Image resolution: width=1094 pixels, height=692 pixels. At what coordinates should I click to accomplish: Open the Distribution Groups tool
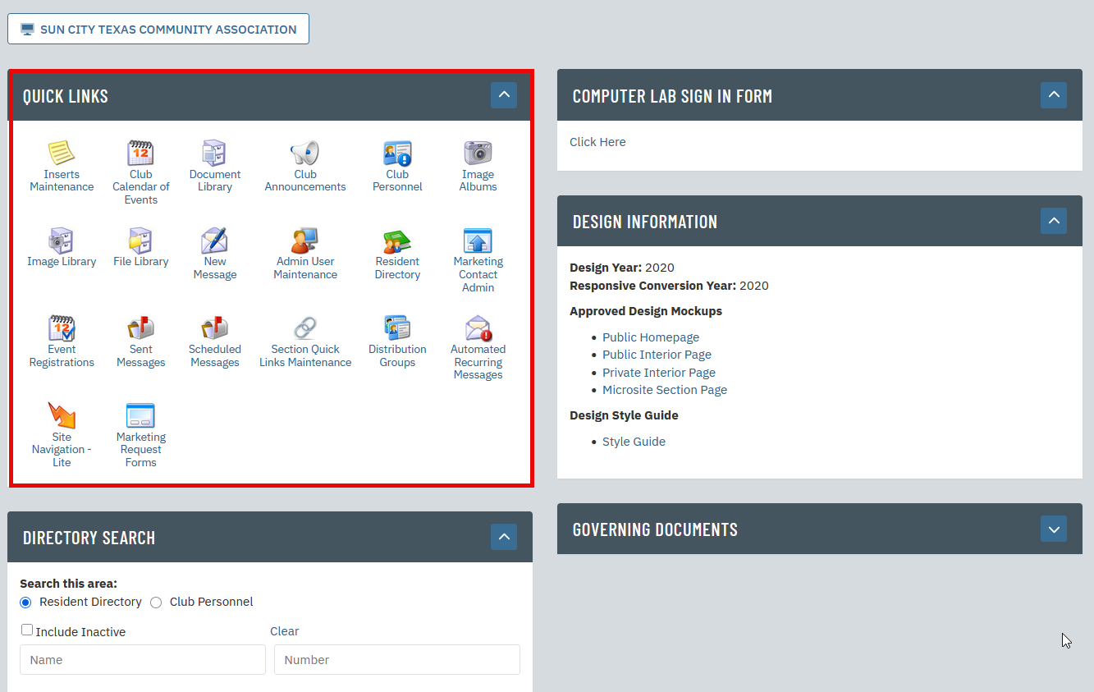(x=397, y=331)
